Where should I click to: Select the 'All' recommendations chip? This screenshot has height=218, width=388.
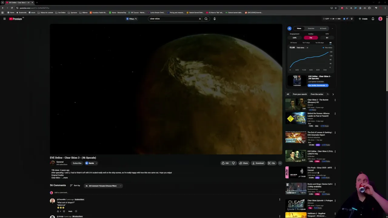point(288,94)
